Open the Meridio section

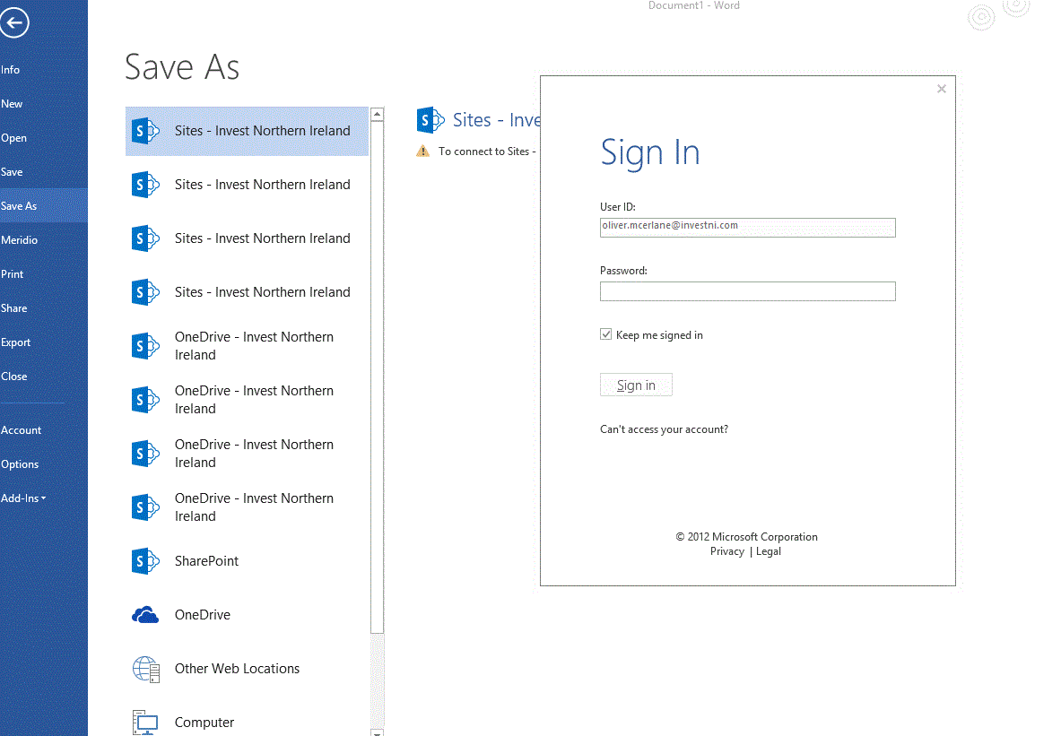pos(18,239)
